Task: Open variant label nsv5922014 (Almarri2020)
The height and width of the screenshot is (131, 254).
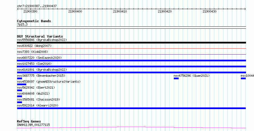Action: point(38,105)
